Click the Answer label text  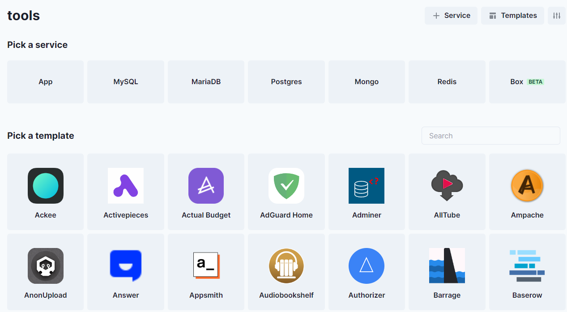pos(126,295)
